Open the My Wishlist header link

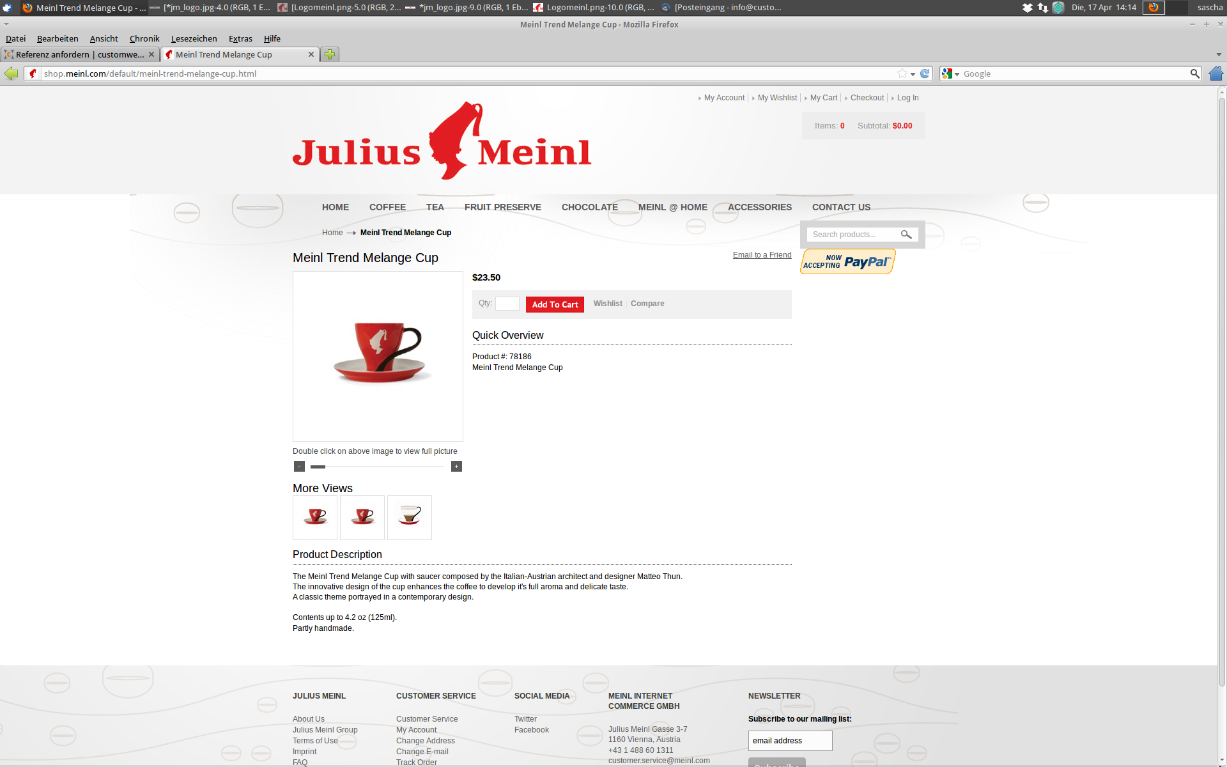(x=777, y=98)
